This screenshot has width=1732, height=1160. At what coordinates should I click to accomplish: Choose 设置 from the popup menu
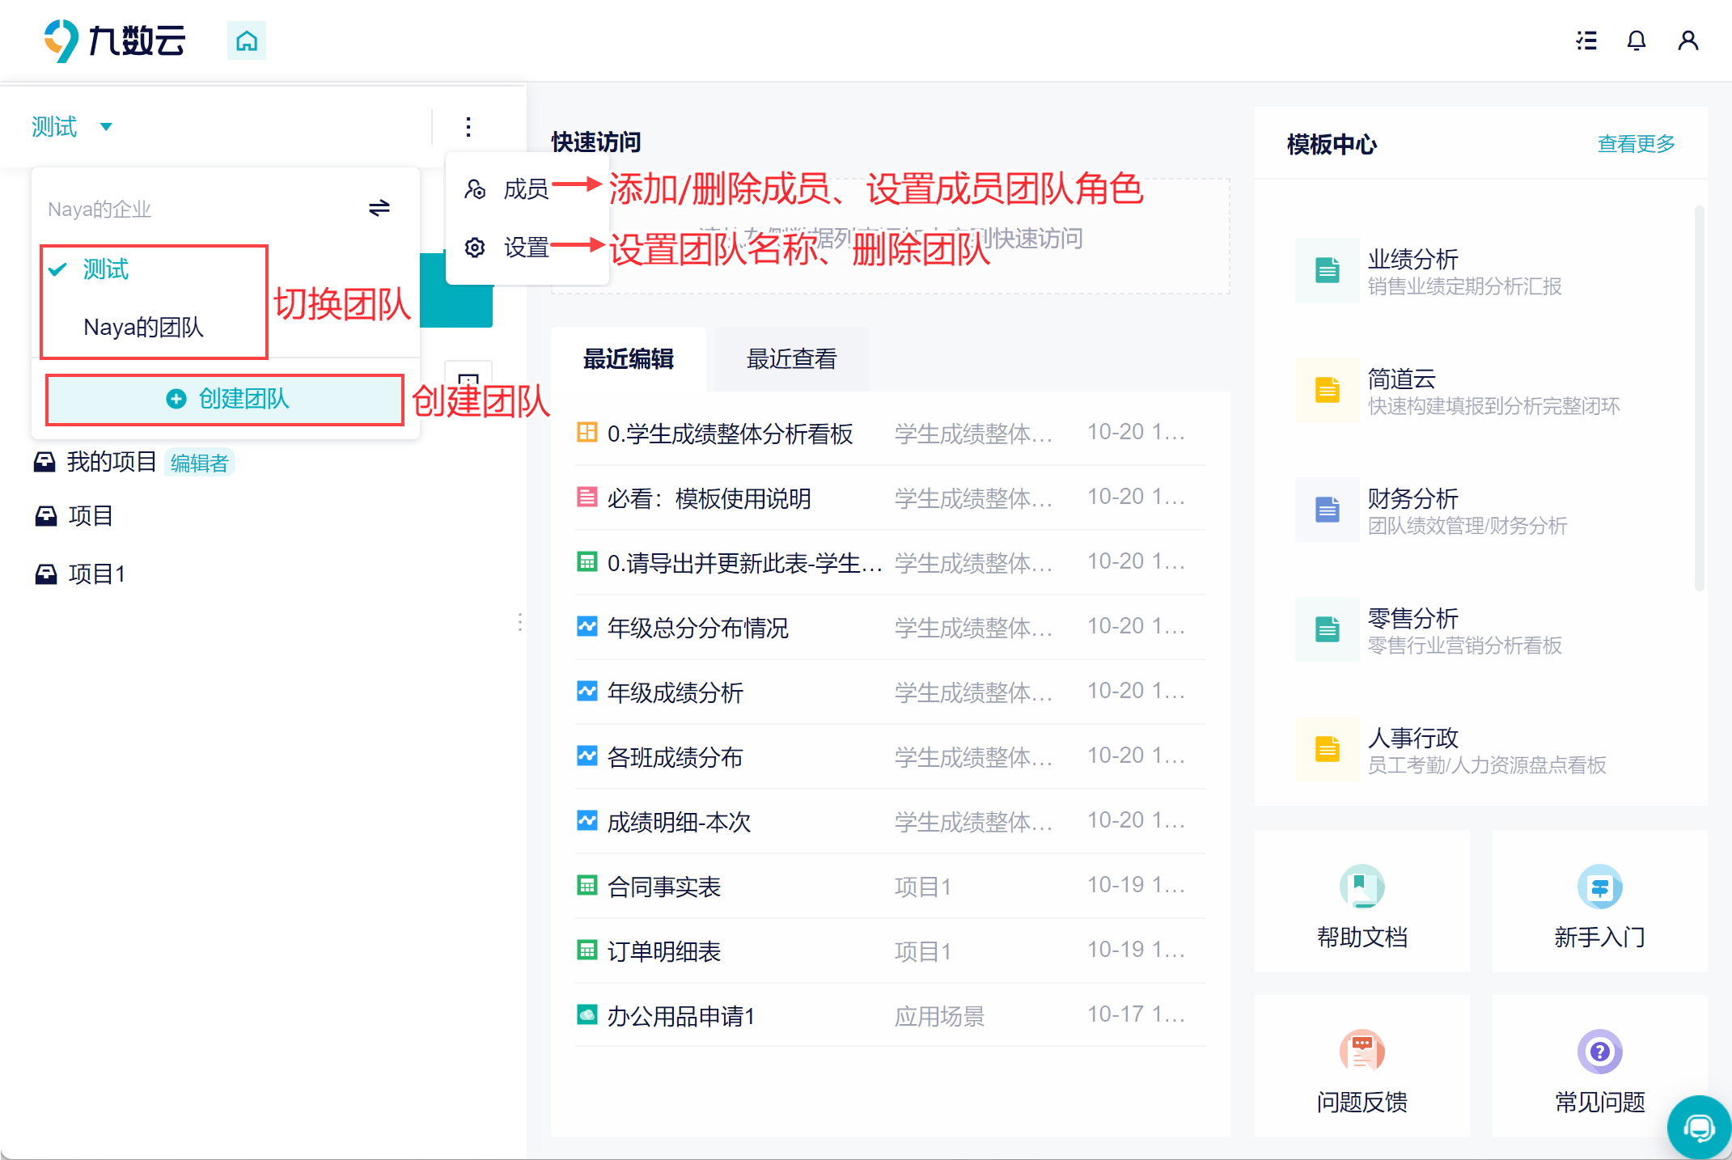pos(526,248)
